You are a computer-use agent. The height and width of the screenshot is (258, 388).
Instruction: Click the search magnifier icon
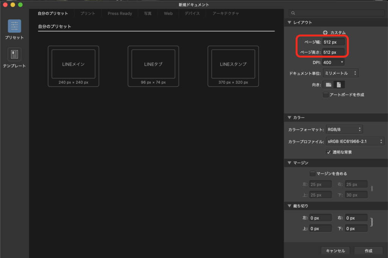(293, 13)
